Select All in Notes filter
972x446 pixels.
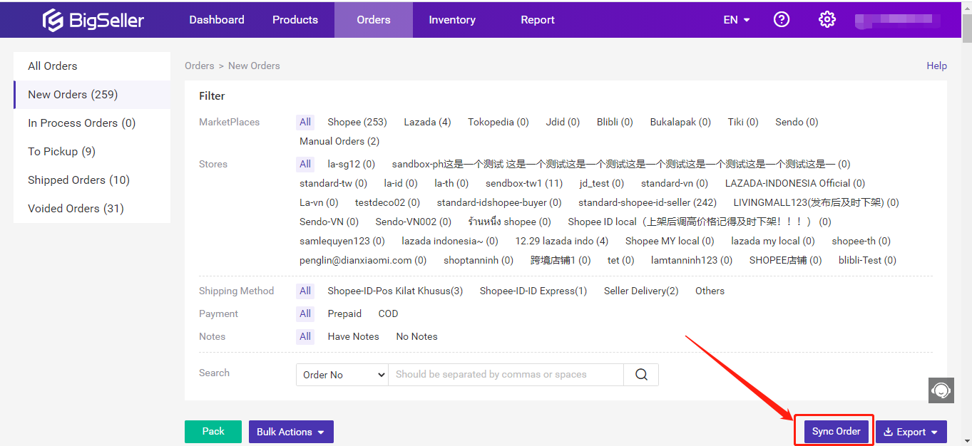(305, 337)
